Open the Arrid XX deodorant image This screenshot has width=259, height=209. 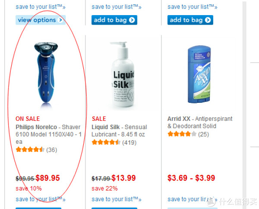[199, 74]
